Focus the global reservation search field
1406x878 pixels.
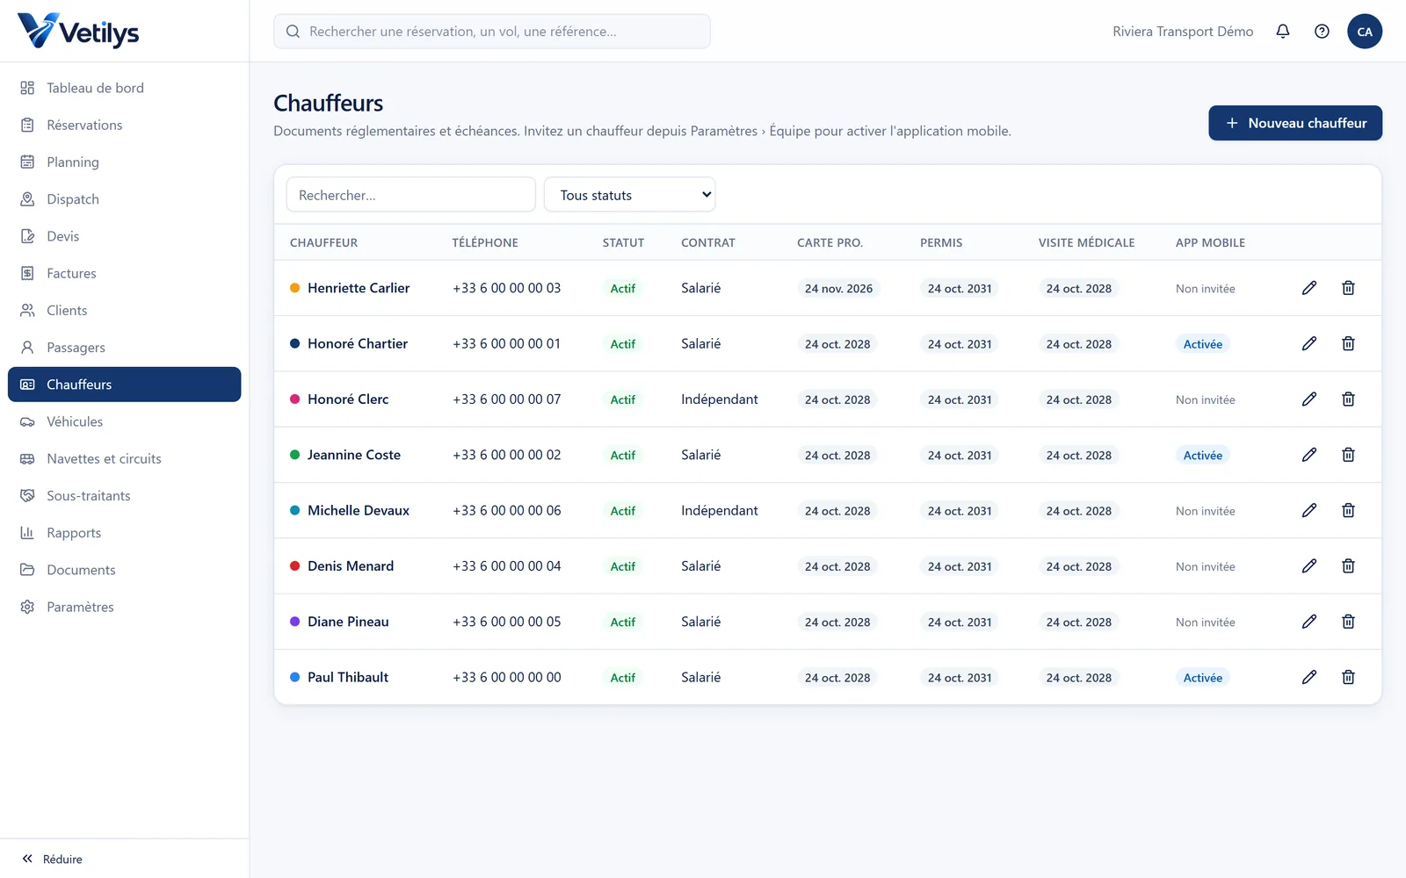tap(492, 32)
